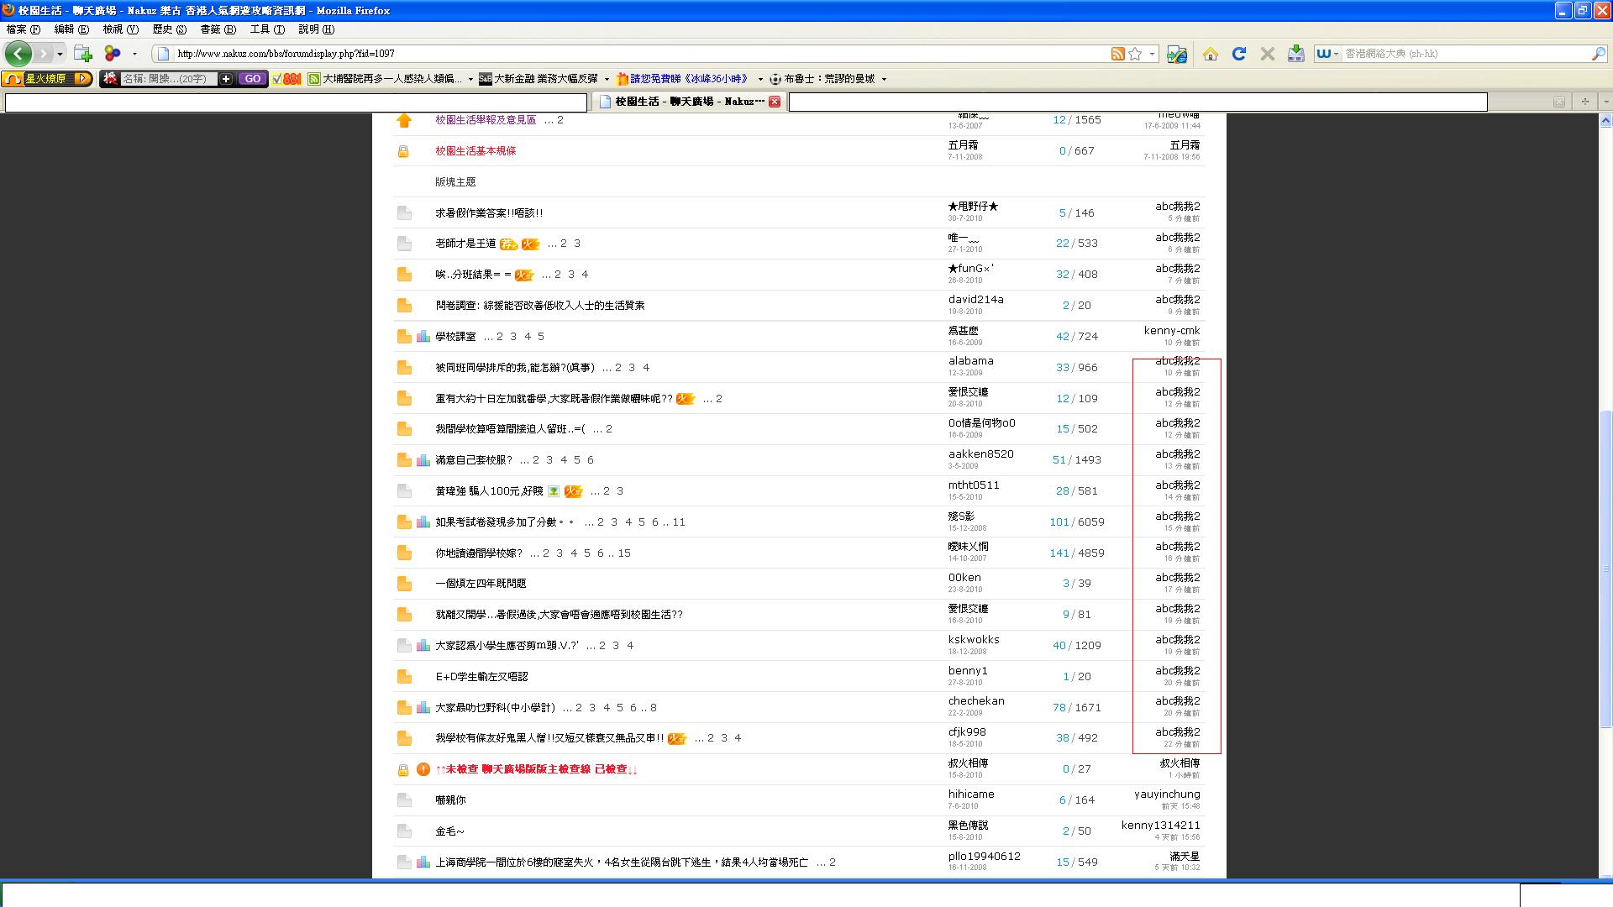Open the back/forward history dropdown arrow

click(60, 54)
